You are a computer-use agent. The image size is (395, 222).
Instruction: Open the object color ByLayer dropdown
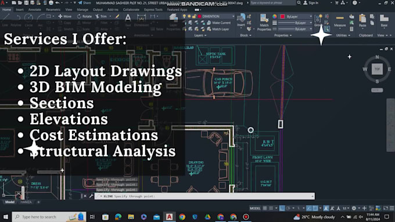[x=311, y=16]
